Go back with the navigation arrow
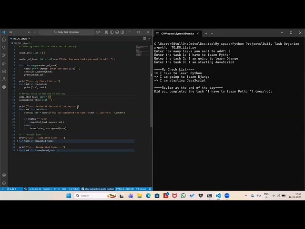The width and height of the screenshot is (305, 229). pos(29,32)
